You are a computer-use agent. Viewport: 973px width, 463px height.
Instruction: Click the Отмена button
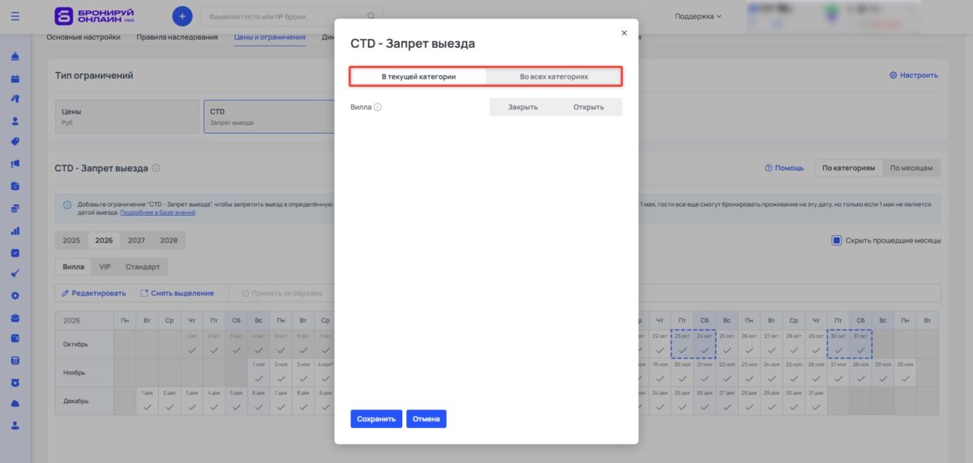(426, 419)
